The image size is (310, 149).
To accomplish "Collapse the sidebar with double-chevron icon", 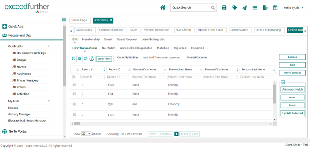I will point(64,19).
